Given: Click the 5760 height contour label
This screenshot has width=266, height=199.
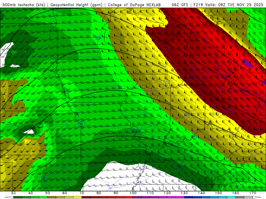Looking at the screenshot, I should [x=120, y=136].
